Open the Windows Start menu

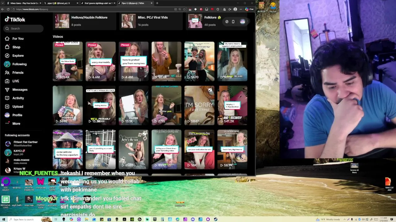click(3, 219)
